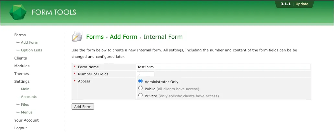Click the forms page icon beside heading
The height and width of the screenshot is (140, 334).
pos(77,37)
